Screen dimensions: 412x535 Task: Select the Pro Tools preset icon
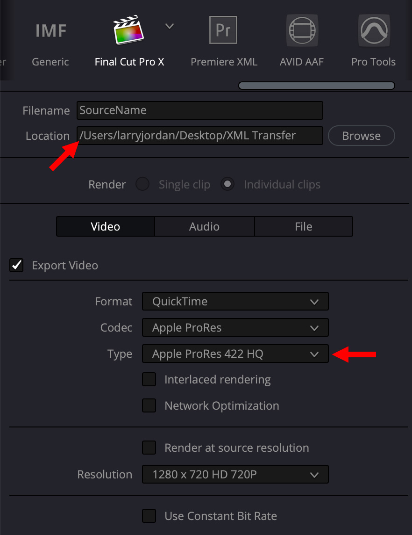373,31
